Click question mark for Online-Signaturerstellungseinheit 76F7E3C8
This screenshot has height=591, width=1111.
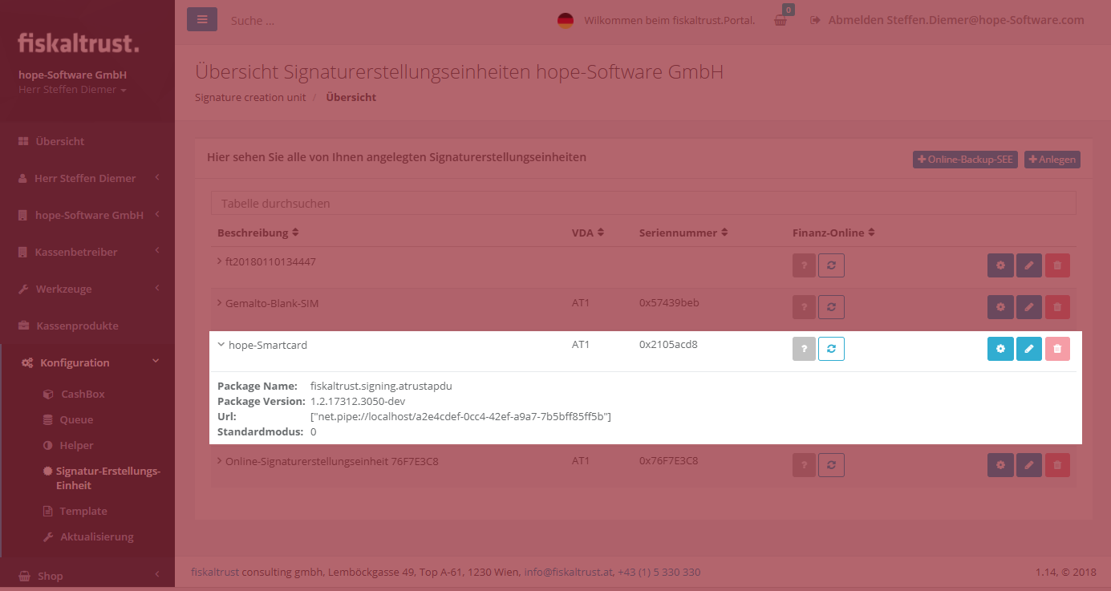click(804, 465)
